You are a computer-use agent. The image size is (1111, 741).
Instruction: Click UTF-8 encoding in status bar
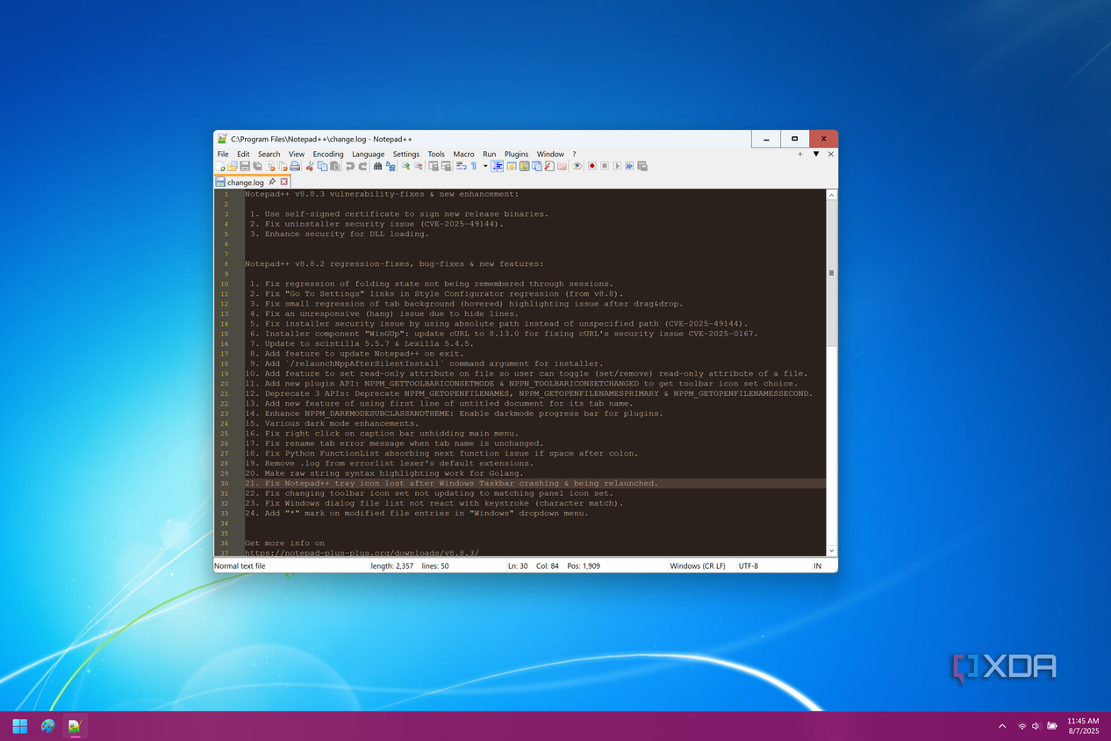point(748,566)
